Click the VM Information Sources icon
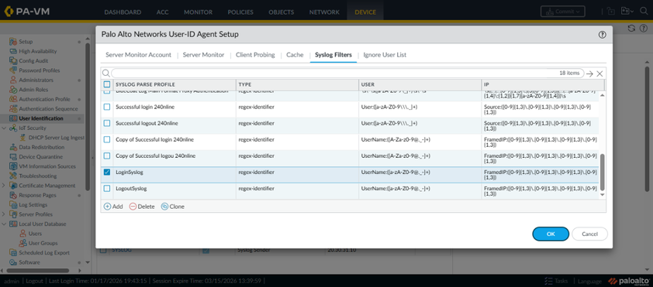The width and height of the screenshot is (653, 287). tap(14, 166)
